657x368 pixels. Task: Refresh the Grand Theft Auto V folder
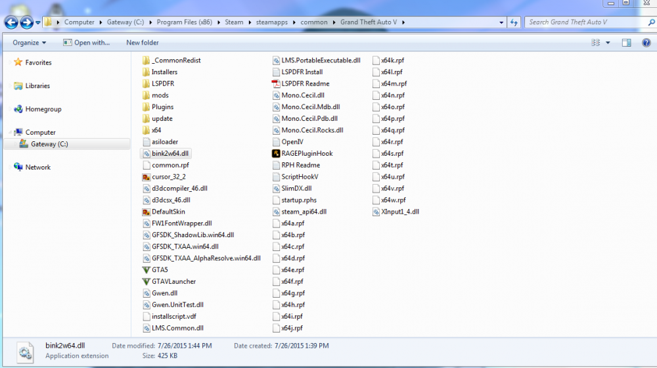[514, 22]
